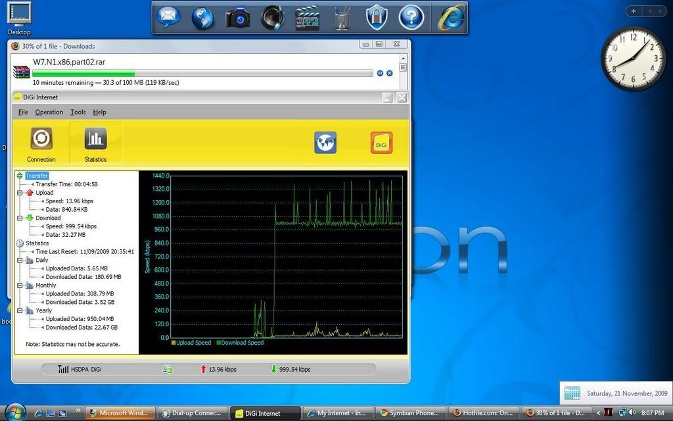Click Time Last Reset row
This screenshot has height=421, width=673.
(85, 252)
